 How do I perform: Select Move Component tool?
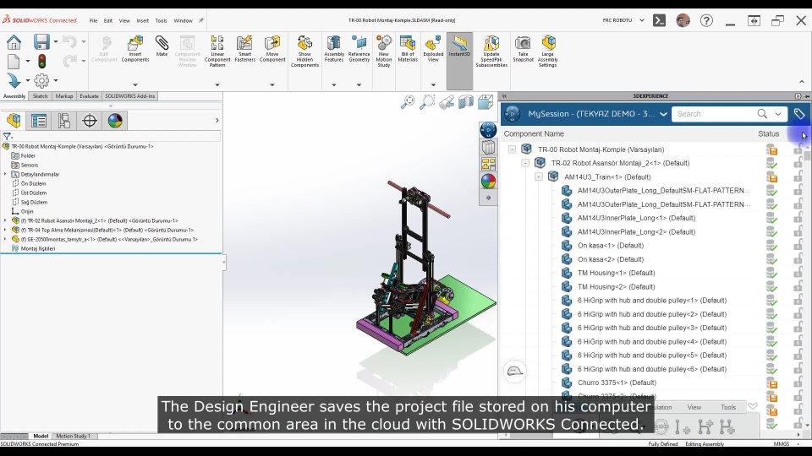[x=272, y=49]
